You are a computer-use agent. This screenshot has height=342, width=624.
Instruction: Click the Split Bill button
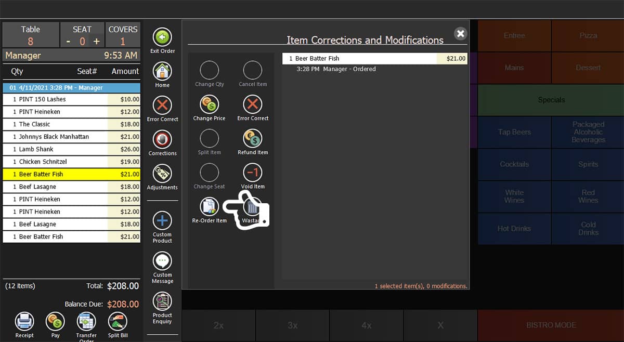[x=118, y=322]
